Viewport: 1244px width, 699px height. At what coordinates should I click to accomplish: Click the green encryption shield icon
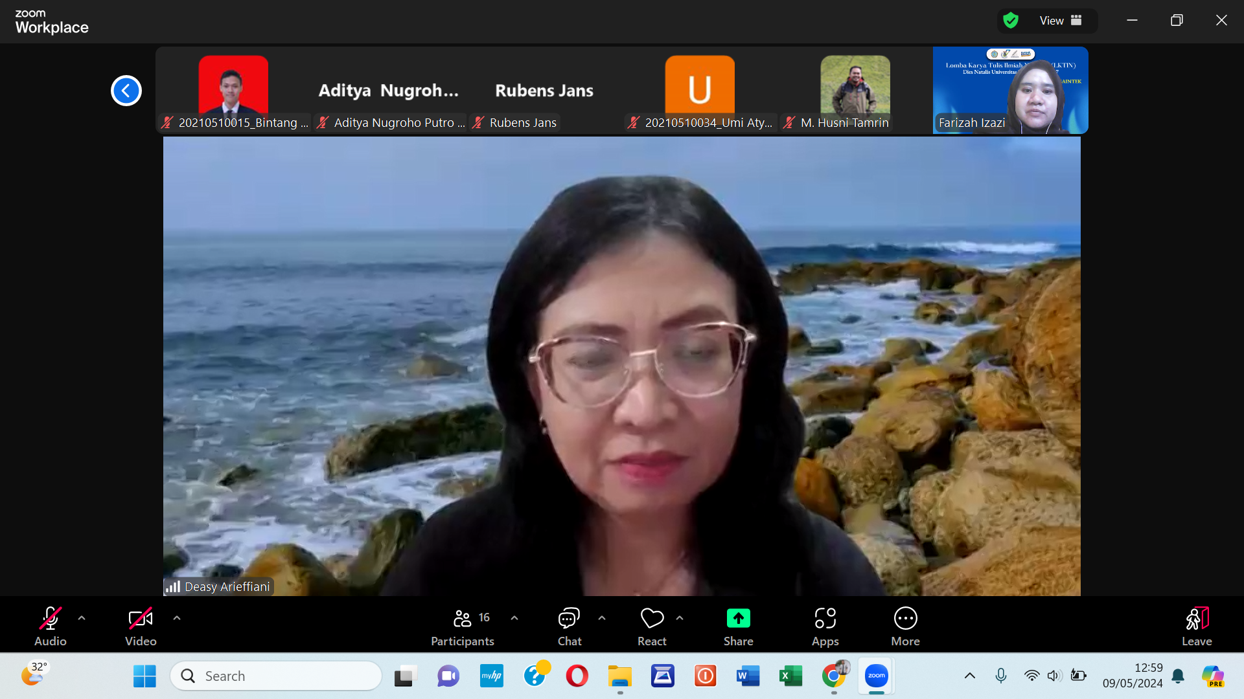pyautogui.click(x=1011, y=21)
